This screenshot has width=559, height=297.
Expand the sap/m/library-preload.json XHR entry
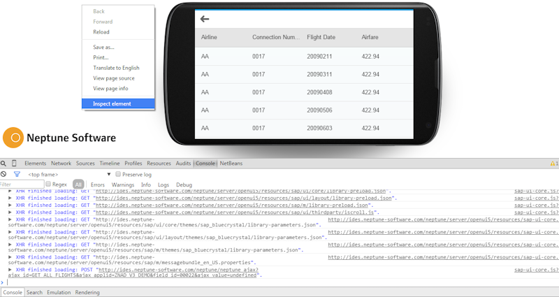10,205
